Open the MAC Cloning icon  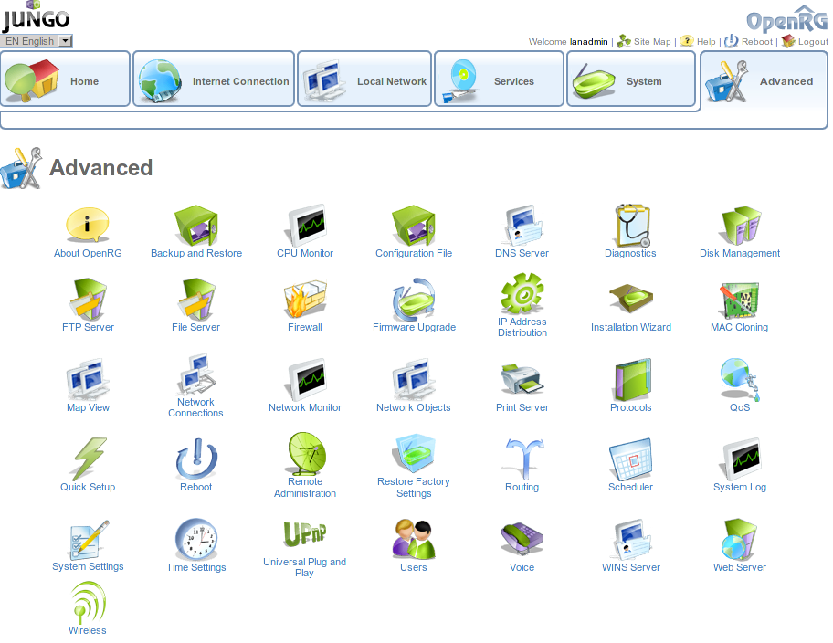[740, 299]
